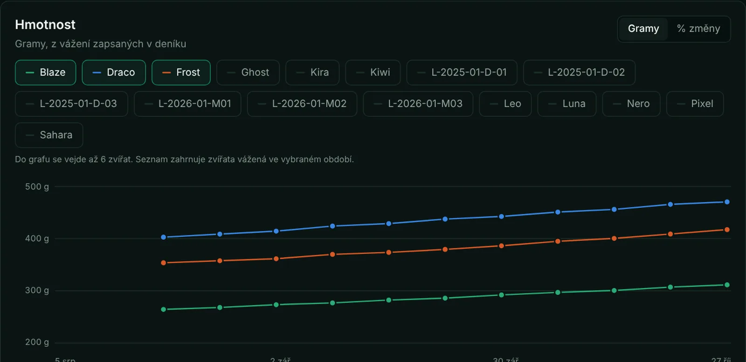Enable the L-2025-01-D-03 series chip
The height and width of the screenshot is (362, 746).
[71, 104]
